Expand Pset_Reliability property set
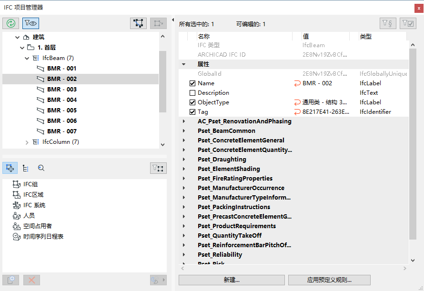Image resolution: width=424 pixels, height=291 pixels. (x=184, y=254)
